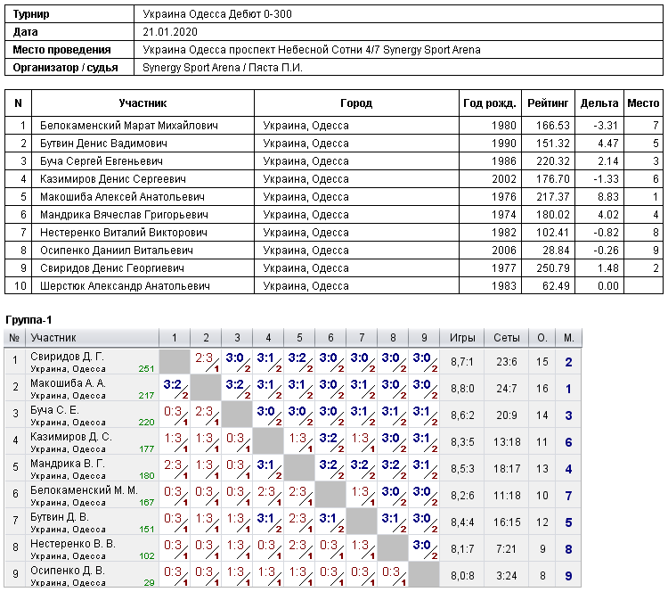
Task: Click the 'Дельта' column header
Action: tap(599, 103)
